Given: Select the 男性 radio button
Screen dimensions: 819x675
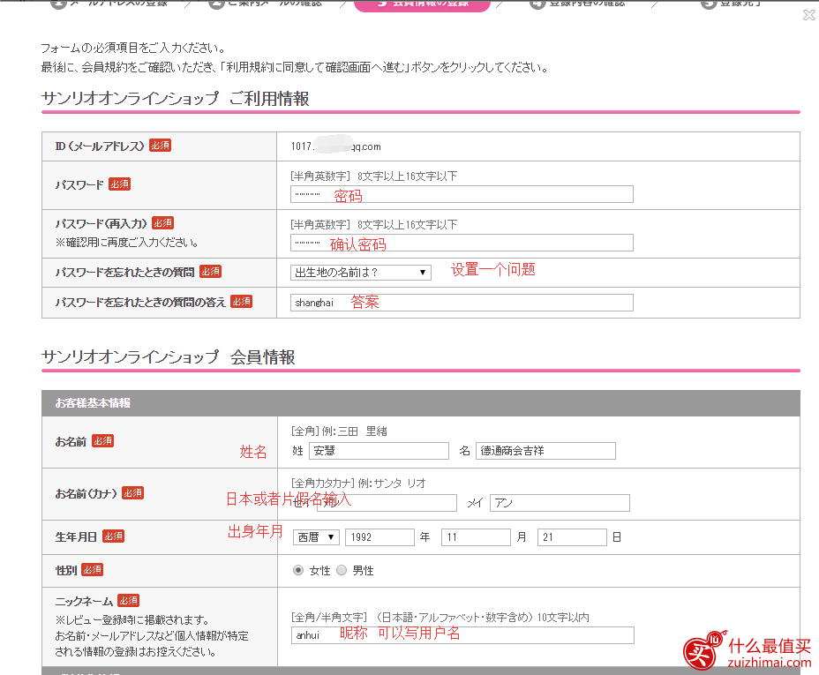Looking at the screenshot, I should coord(342,570).
